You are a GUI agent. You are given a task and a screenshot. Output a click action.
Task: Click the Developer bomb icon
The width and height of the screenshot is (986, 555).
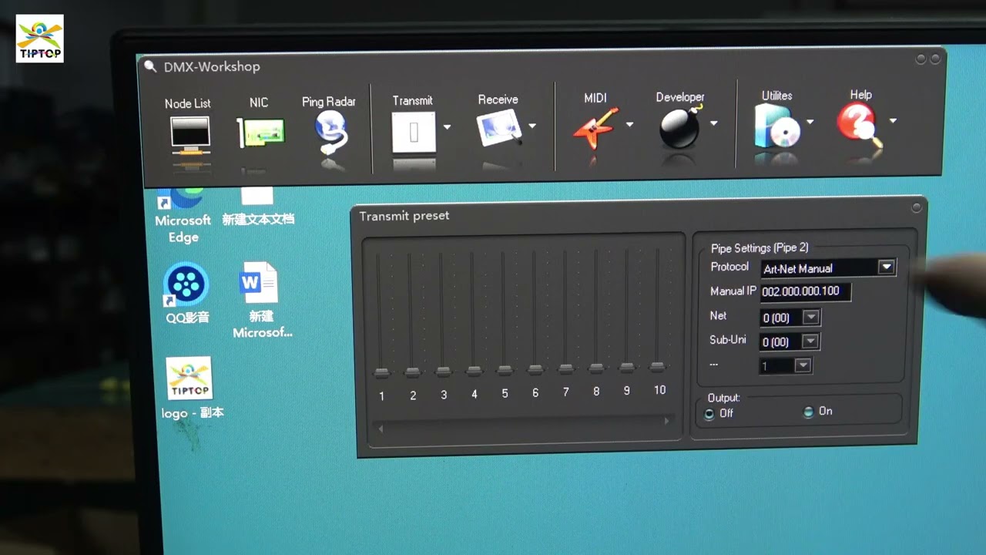point(680,126)
